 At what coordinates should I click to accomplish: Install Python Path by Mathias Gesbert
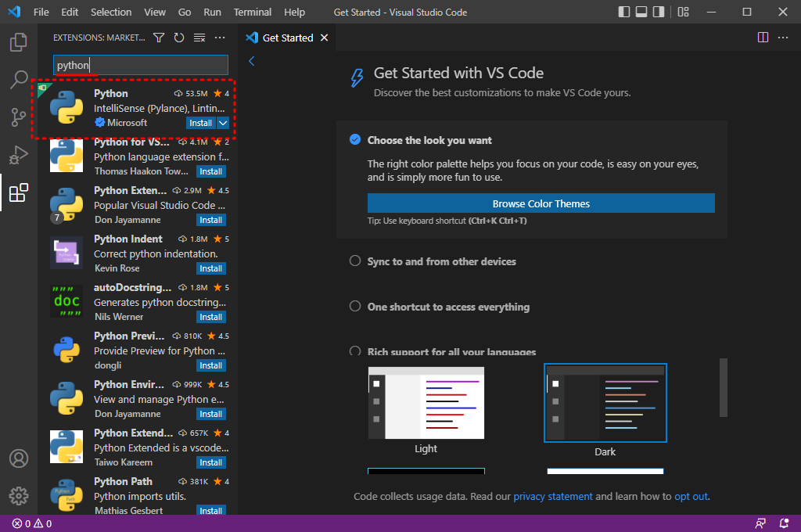211,511
